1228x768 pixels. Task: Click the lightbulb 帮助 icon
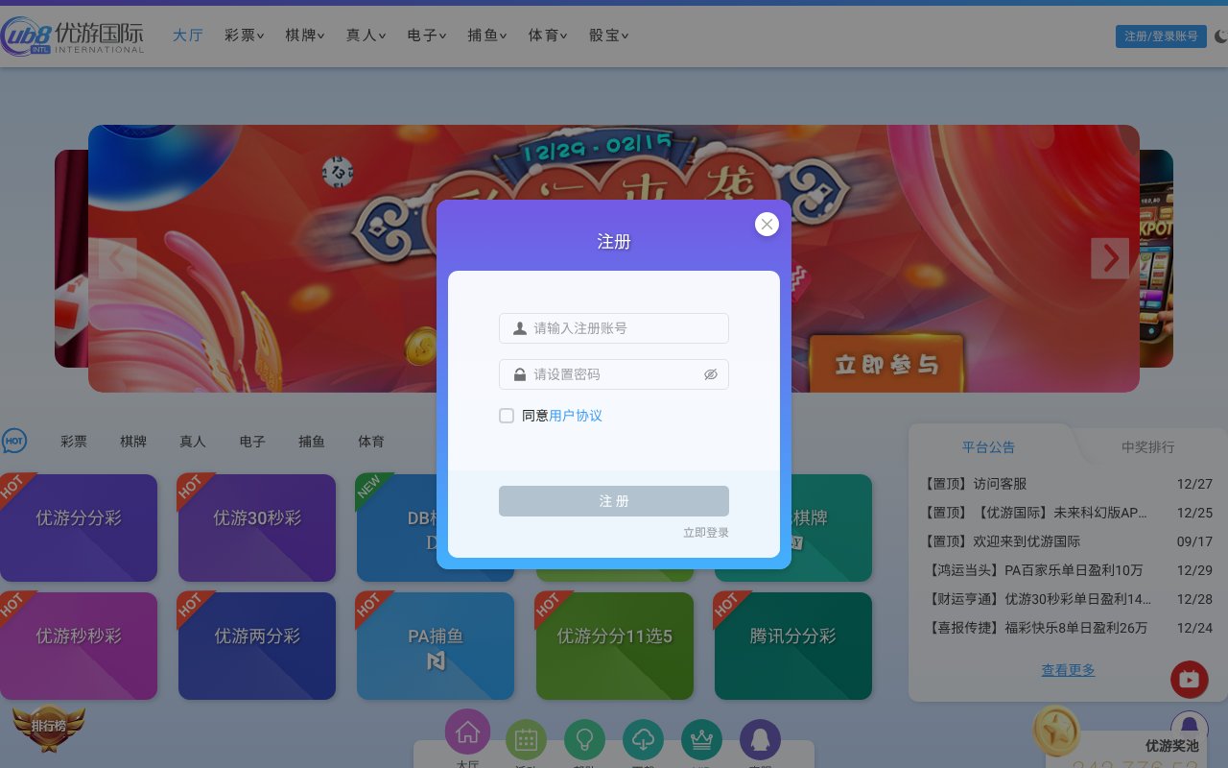(x=585, y=739)
